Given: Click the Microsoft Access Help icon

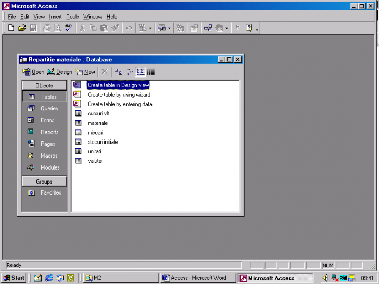Looking at the screenshot, I should coord(249,28).
